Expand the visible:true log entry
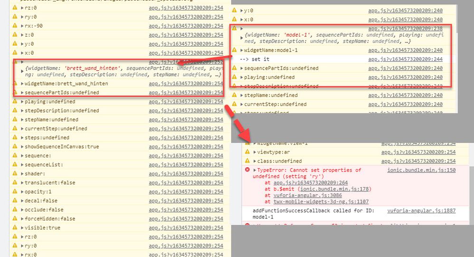Viewport: 474px width, 257px height. pos(22,228)
